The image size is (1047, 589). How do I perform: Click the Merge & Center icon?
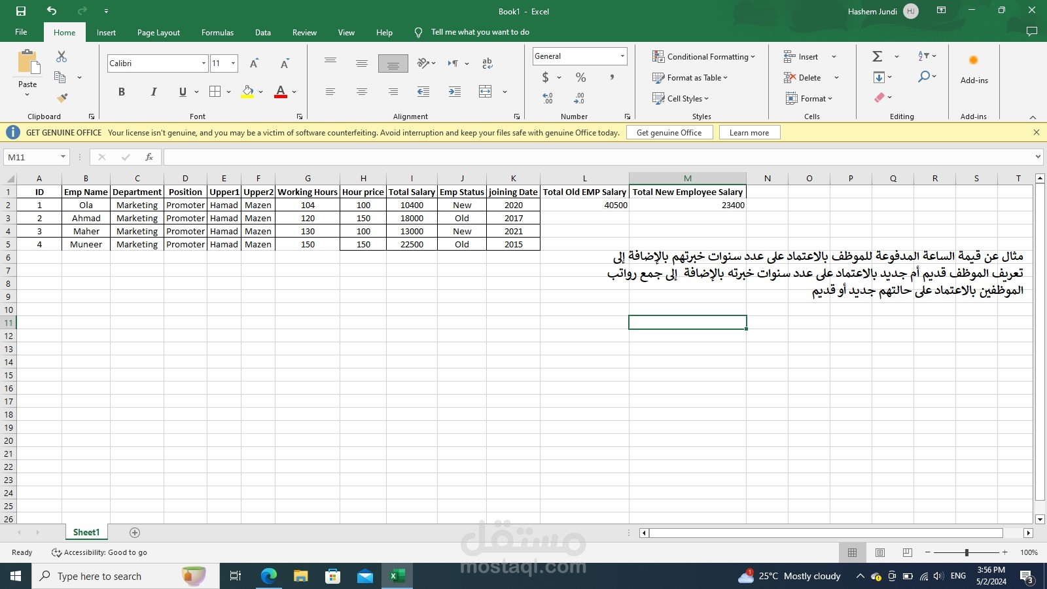(485, 92)
